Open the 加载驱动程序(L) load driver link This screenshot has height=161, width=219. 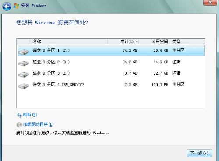[38, 124]
